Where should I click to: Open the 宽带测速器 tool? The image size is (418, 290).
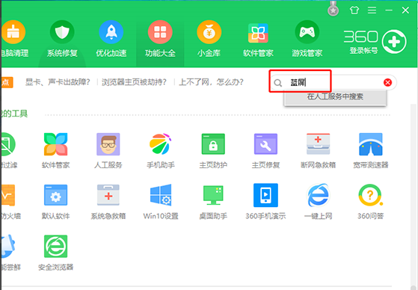click(x=371, y=150)
